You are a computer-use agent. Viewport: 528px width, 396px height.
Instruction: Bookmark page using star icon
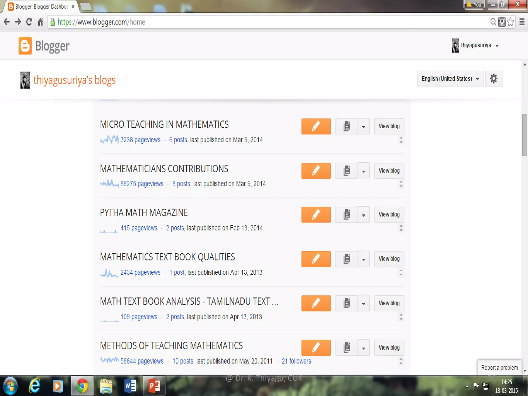pos(510,22)
